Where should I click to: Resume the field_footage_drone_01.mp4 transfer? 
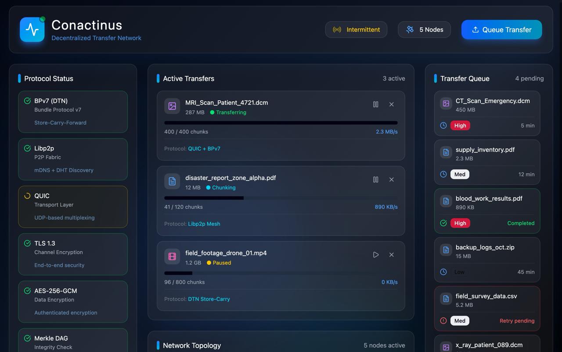pyautogui.click(x=376, y=255)
